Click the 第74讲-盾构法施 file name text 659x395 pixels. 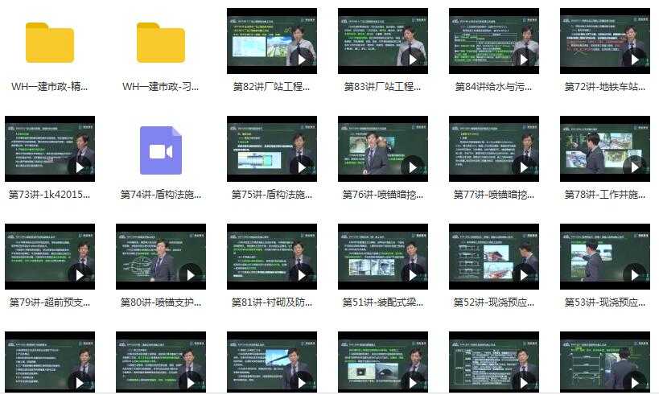click(x=161, y=195)
